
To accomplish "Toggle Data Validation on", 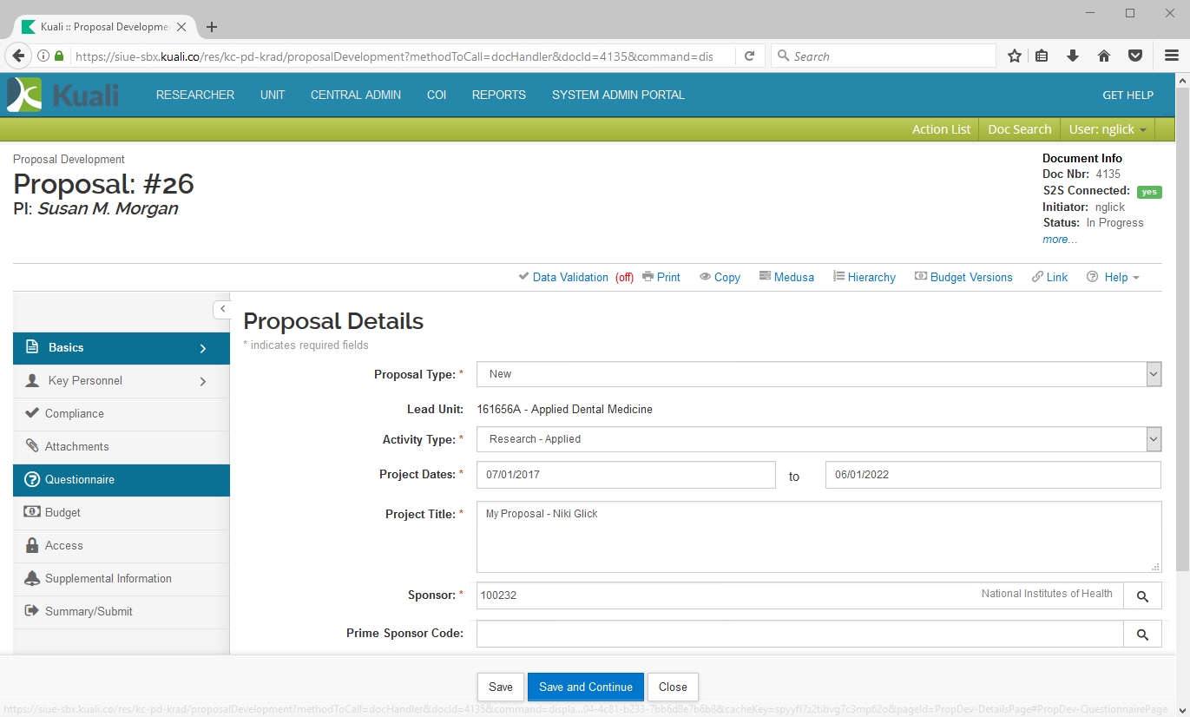I will click(569, 277).
